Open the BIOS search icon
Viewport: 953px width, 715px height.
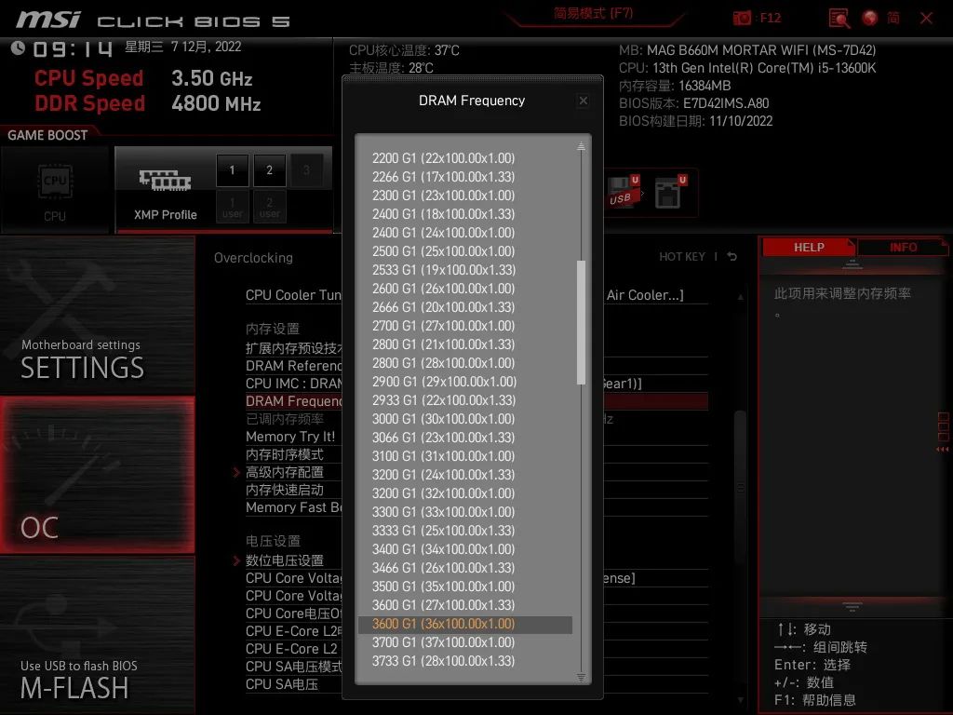[839, 19]
